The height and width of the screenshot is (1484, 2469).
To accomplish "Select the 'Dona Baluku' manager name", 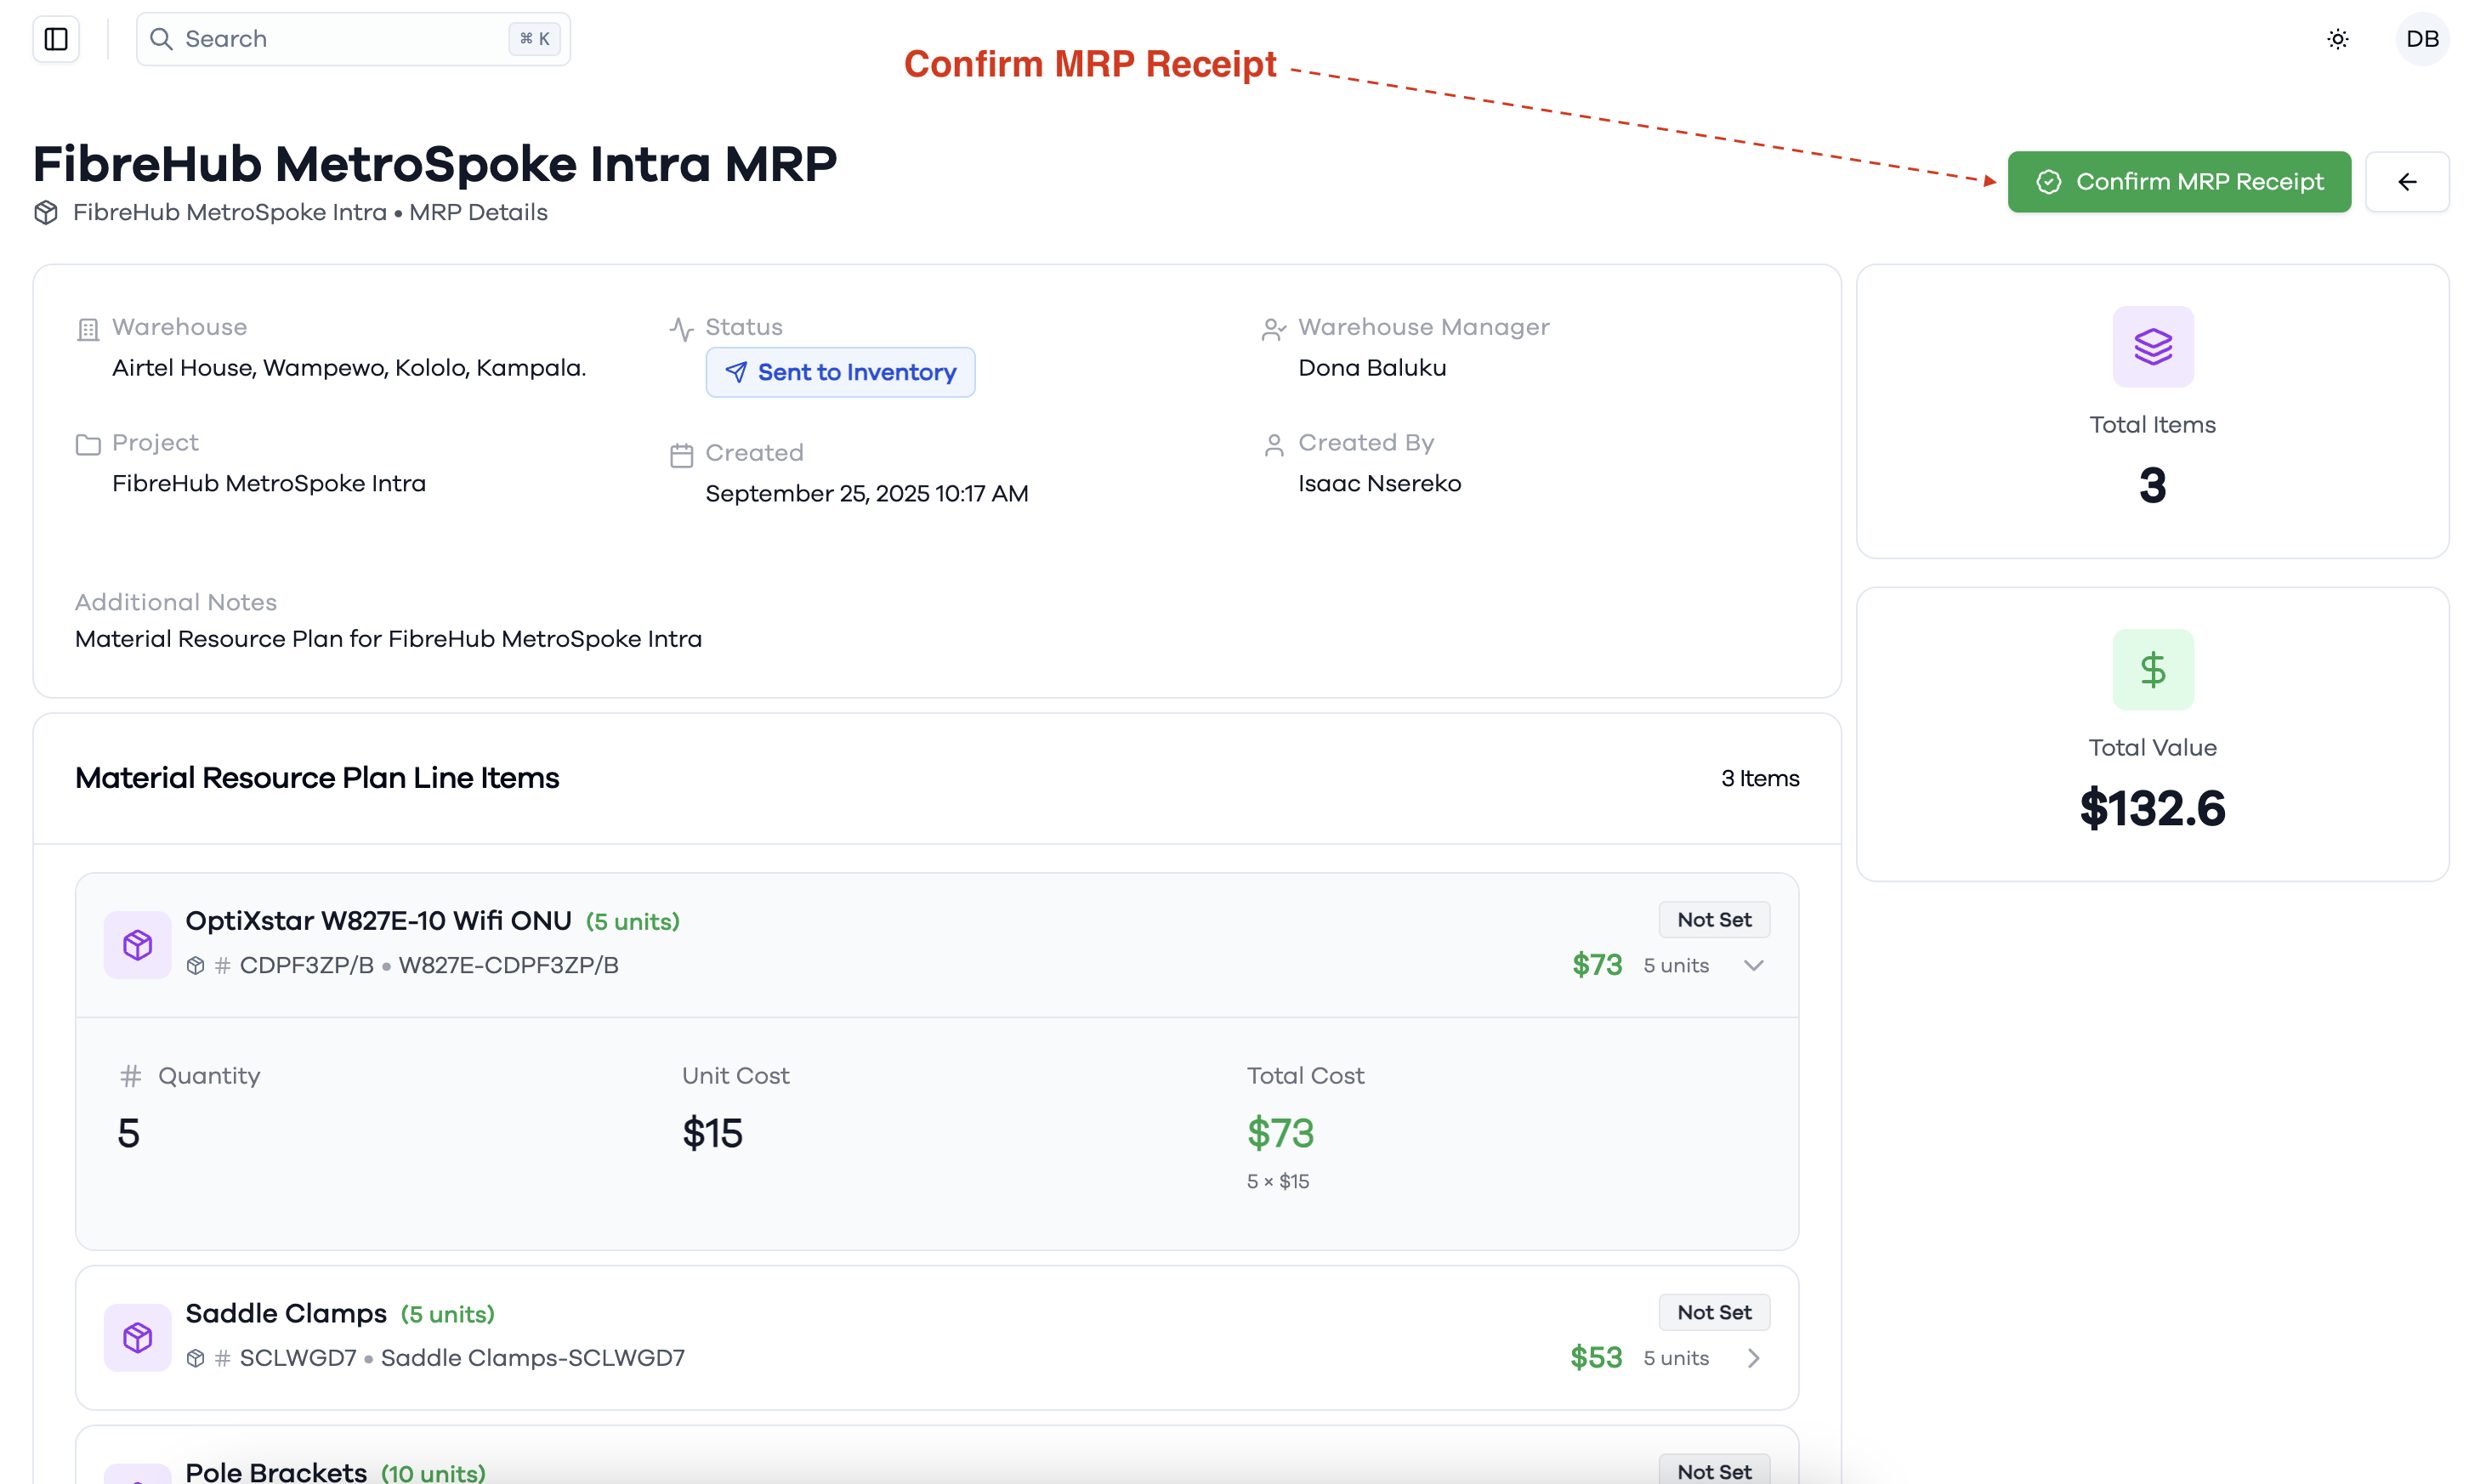I will [x=1372, y=368].
